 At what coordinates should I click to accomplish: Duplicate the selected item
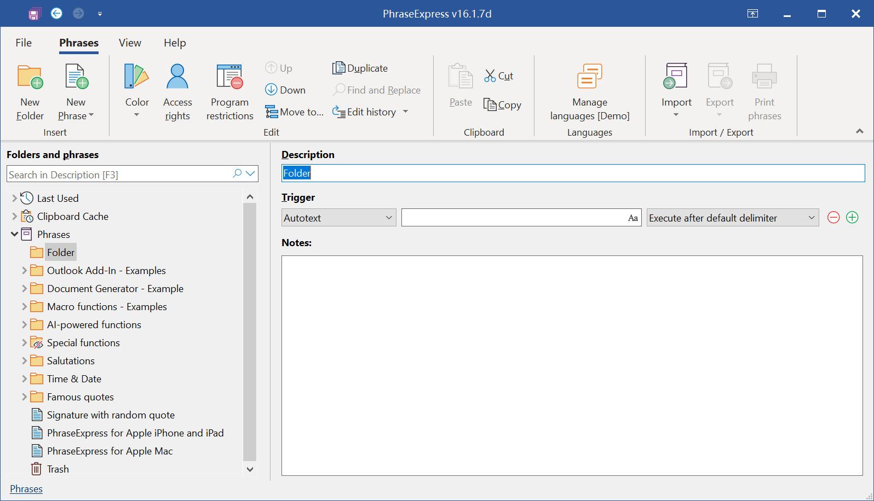point(360,68)
